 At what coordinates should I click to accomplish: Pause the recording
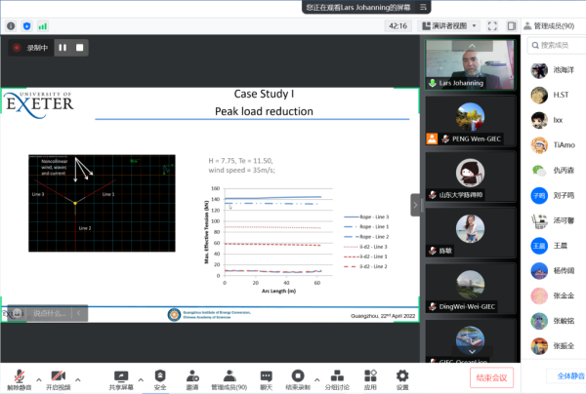pyautogui.click(x=63, y=47)
